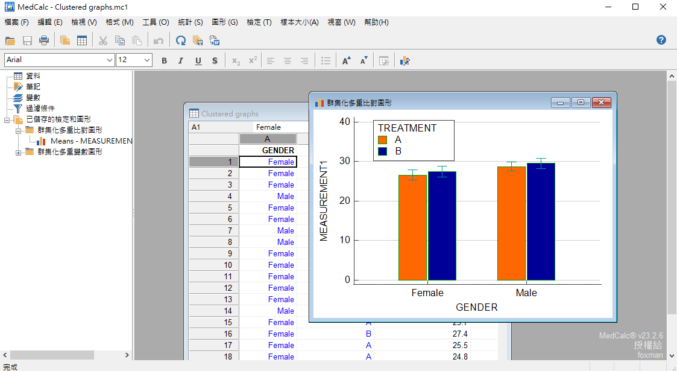Open the Arial font name dropdown
Viewport: 677px width, 371px height.
pos(109,60)
